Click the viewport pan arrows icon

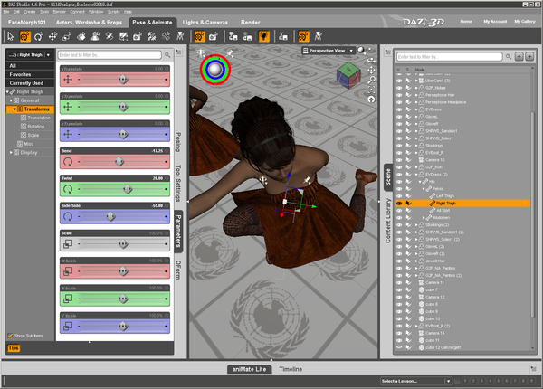click(x=371, y=71)
